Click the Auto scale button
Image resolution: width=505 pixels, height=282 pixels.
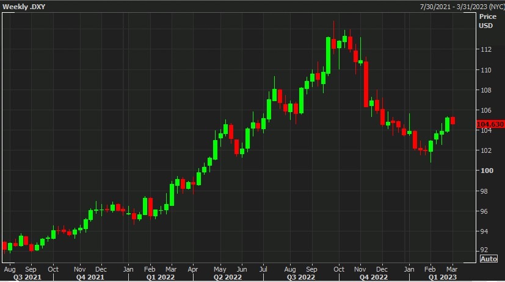489,259
